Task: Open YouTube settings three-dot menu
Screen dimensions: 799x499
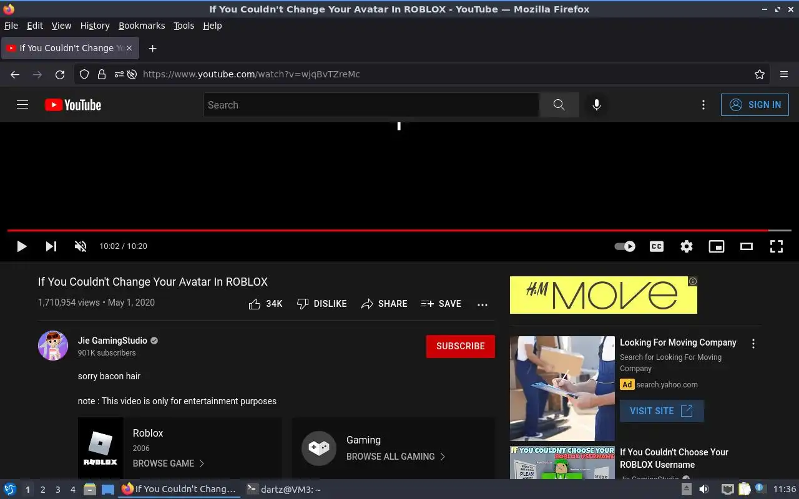Action: (x=703, y=105)
